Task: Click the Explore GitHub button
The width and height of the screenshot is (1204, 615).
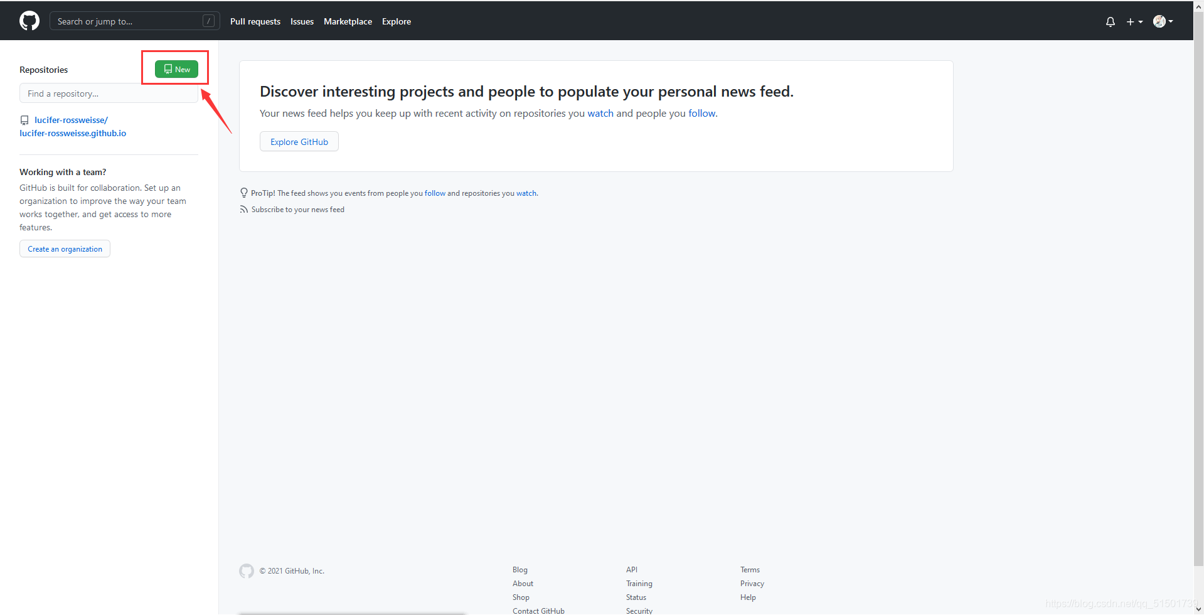Action: [x=299, y=141]
